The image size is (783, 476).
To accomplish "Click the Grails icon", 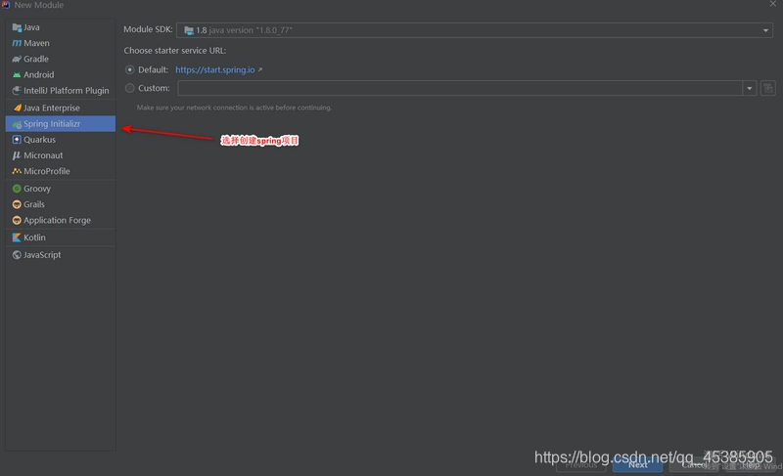I will coord(17,204).
